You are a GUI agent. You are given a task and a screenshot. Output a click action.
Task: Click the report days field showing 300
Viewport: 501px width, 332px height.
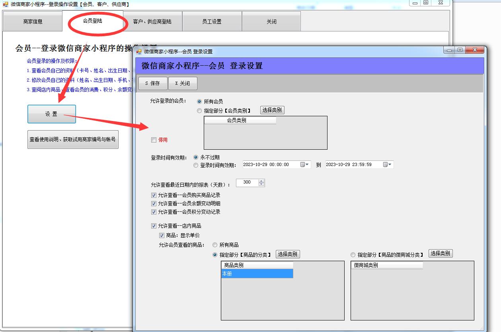pos(247,182)
